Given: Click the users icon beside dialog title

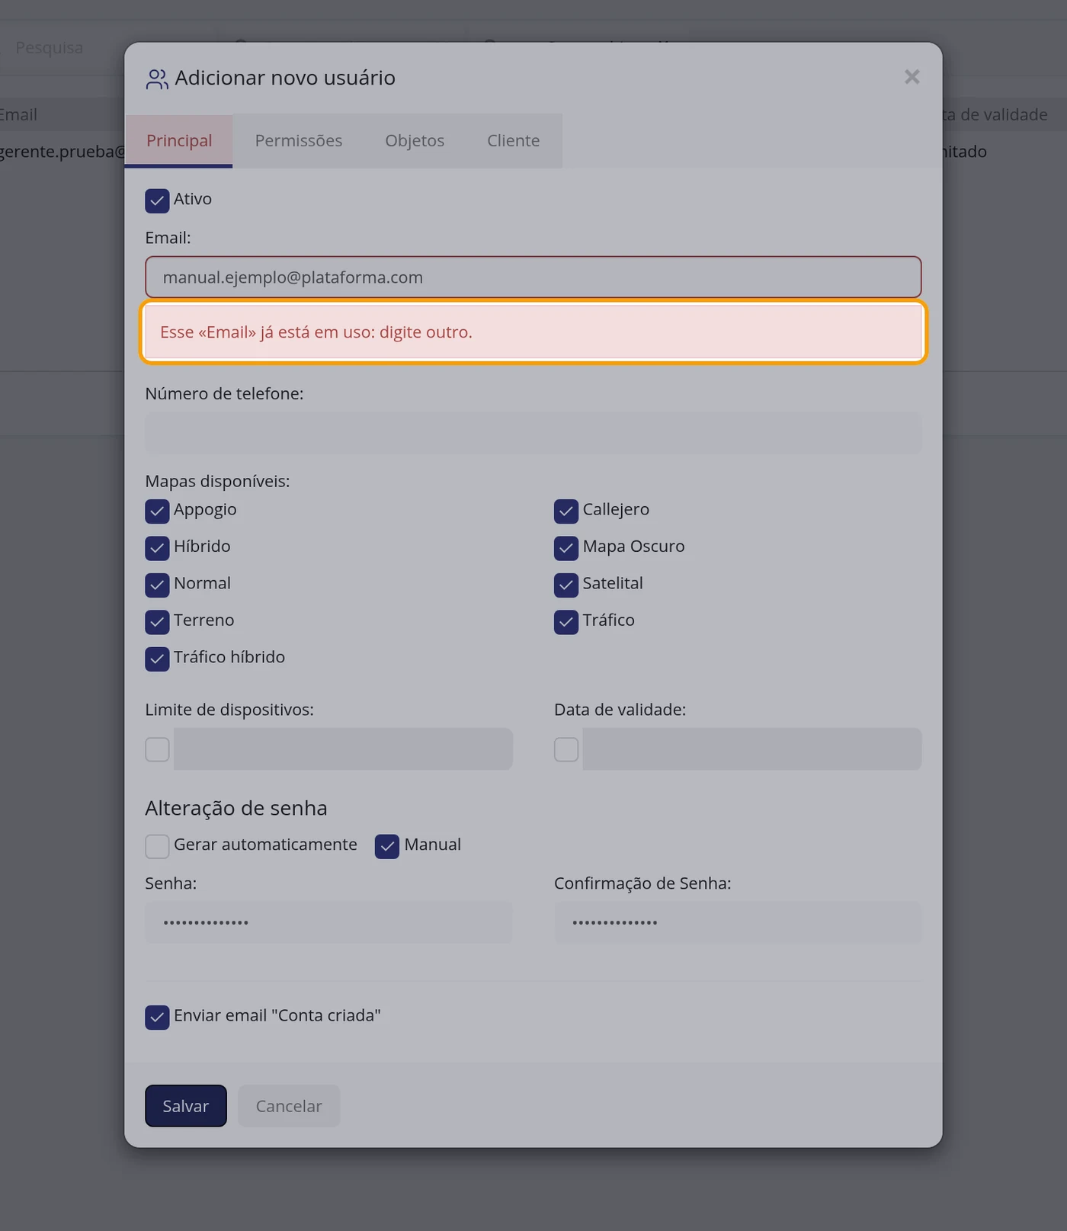Looking at the screenshot, I should pyautogui.click(x=157, y=79).
